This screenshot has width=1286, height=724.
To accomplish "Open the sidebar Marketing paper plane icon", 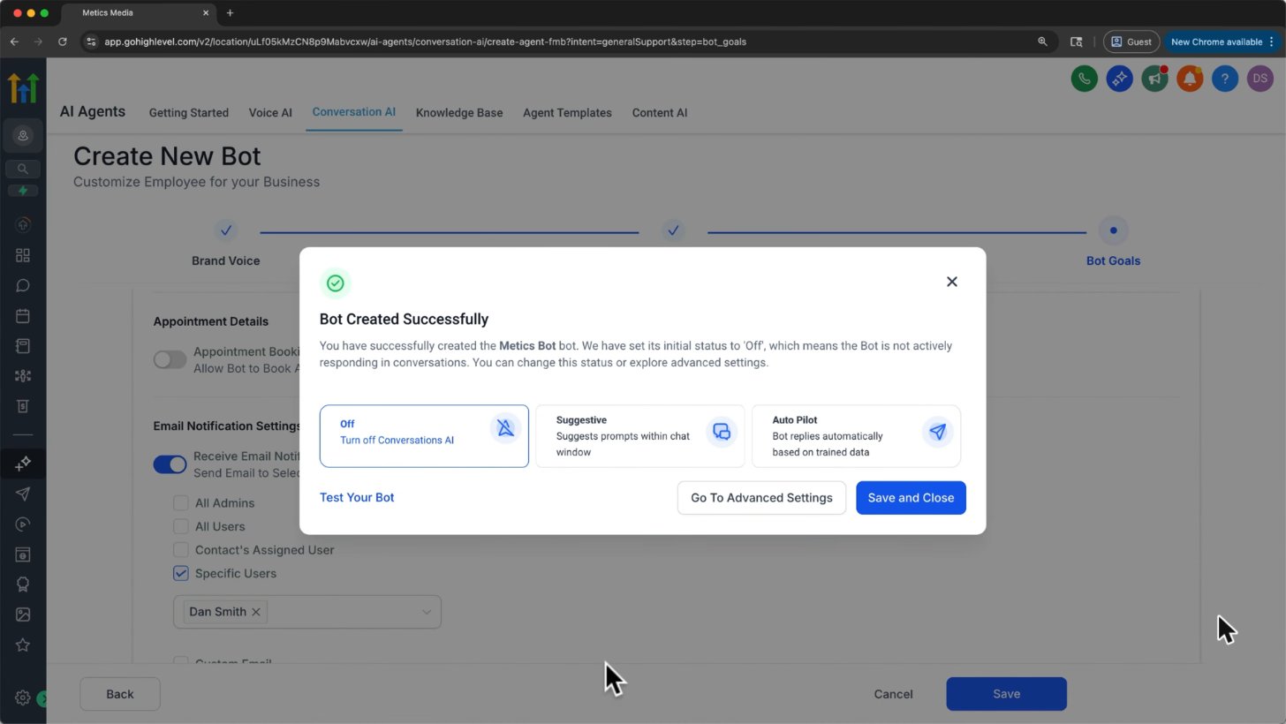I will pos(23,494).
